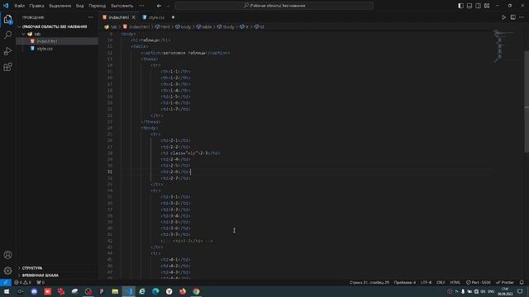This screenshot has width=529, height=297.
Task: Open the Правка menu
Action: 36,6
